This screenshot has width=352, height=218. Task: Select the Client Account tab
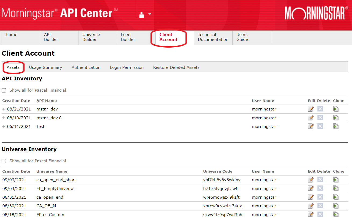(175, 37)
